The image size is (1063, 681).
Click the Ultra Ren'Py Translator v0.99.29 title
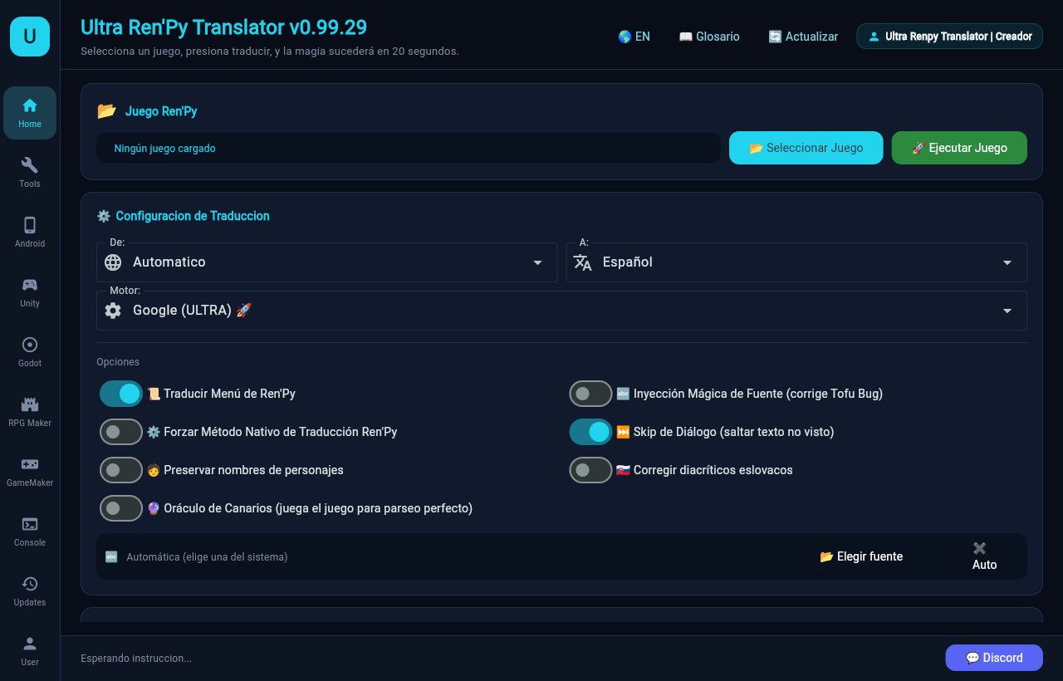pos(223,27)
